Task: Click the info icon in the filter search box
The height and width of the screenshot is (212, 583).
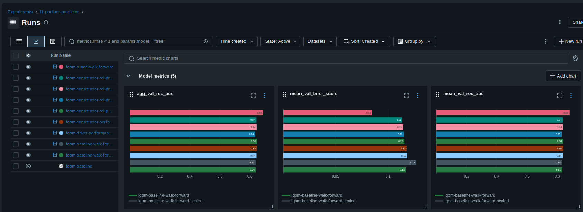Action: pyautogui.click(x=206, y=41)
